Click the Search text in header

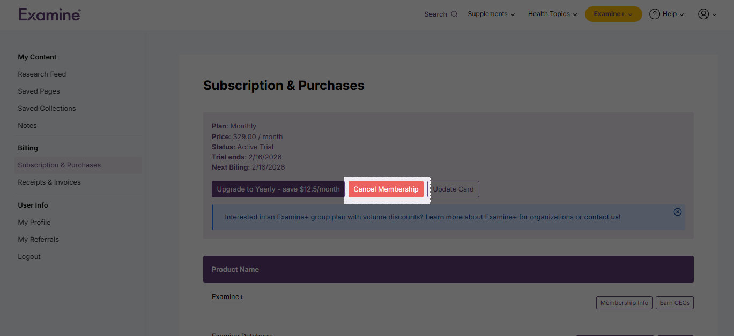click(435, 14)
